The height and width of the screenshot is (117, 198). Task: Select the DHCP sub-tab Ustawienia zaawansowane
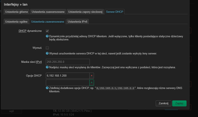pyautogui.click(x=48, y=22)
